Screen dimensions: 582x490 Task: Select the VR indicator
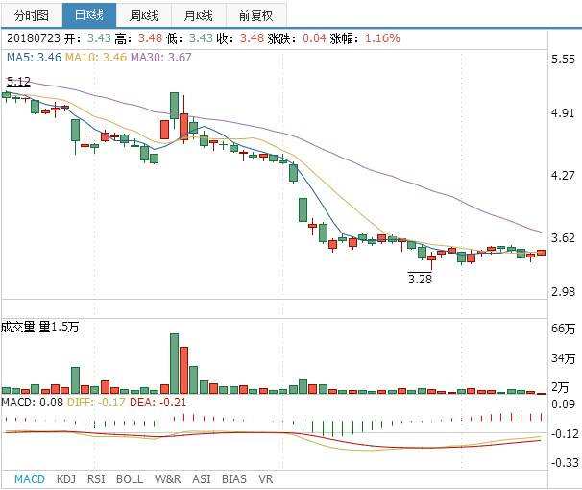click(266, 478)
